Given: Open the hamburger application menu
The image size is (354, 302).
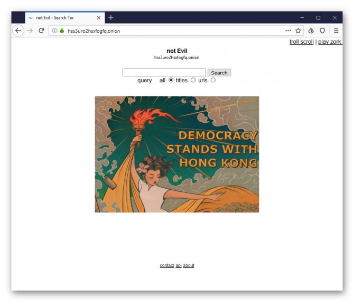Looking at the screenshot, I should pos(336,31).
